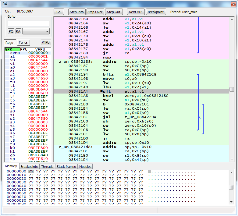Image resolution: width=238 pixels, height=216 pixels.
Task: Toggle a breakpoint with the Breakpoint button
Action: pos(155,12)
